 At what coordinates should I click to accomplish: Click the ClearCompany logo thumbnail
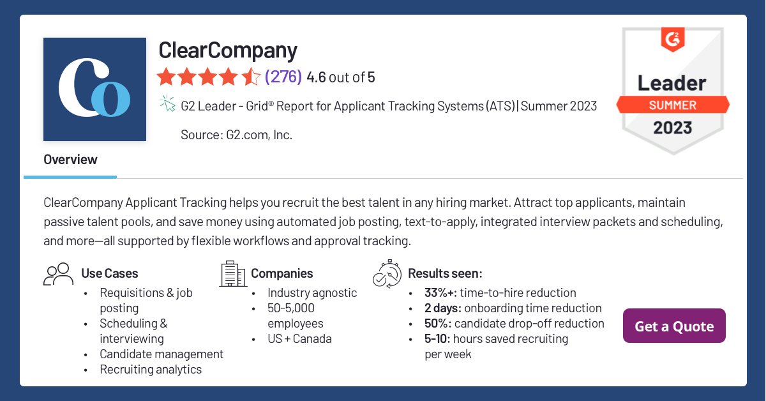pos(94,89)
